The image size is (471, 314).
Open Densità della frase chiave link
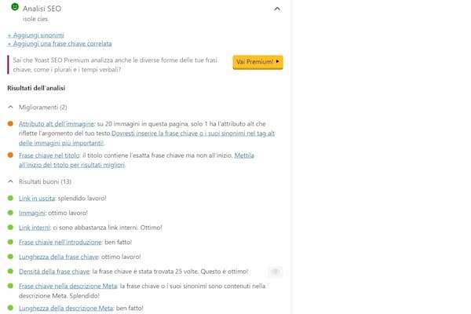pos(53,272)
